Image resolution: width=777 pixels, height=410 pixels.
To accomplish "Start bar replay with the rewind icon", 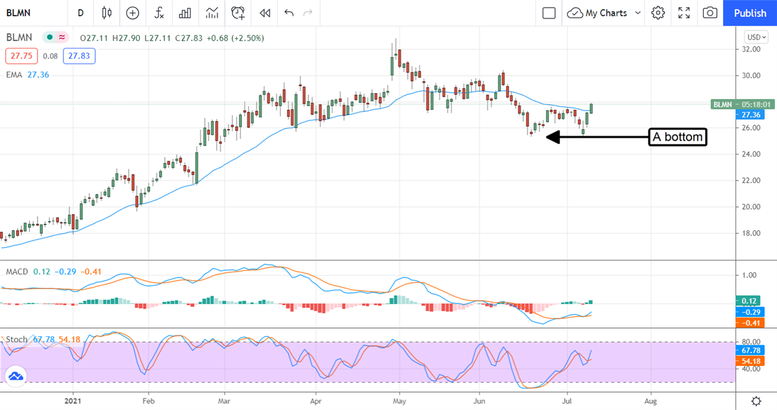I will click(x=264, y=13).
